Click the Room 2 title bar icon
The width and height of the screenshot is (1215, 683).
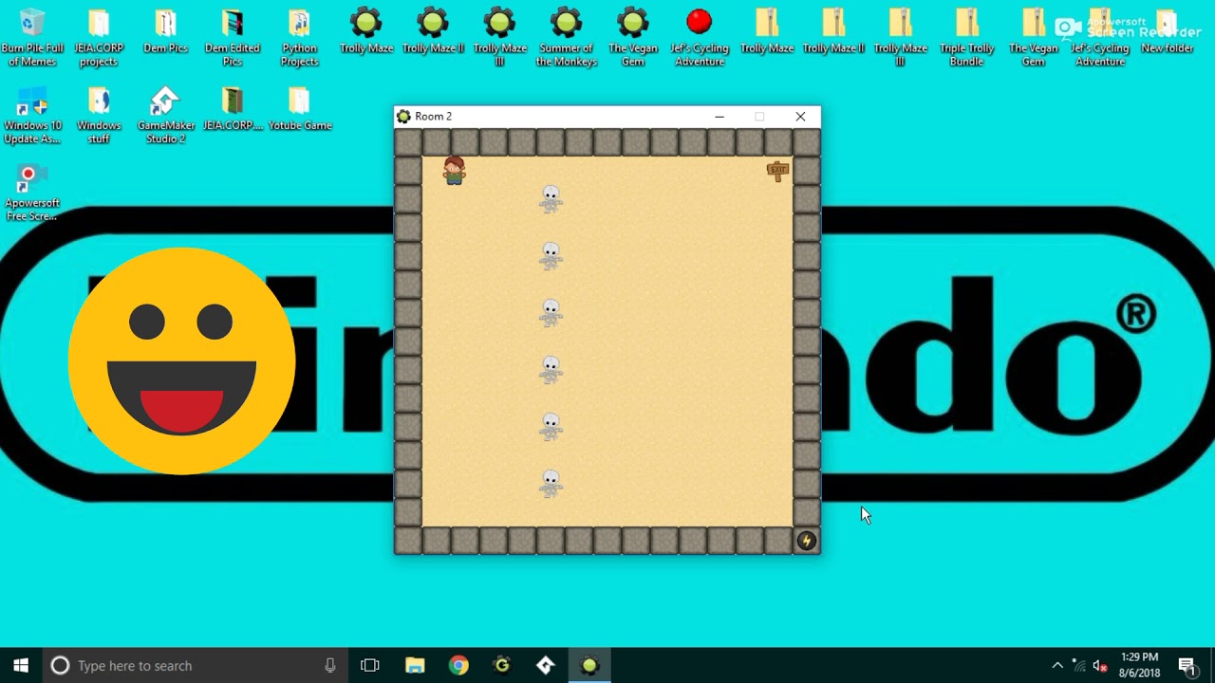click(404, 117)
